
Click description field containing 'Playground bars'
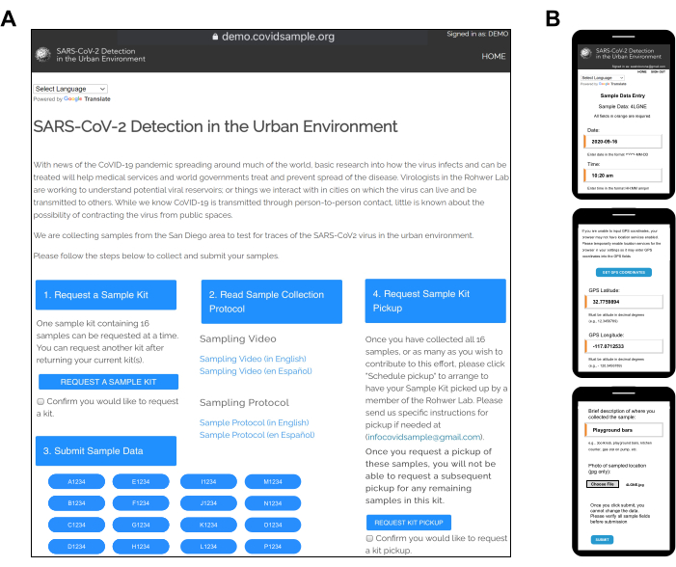(624, 430)
